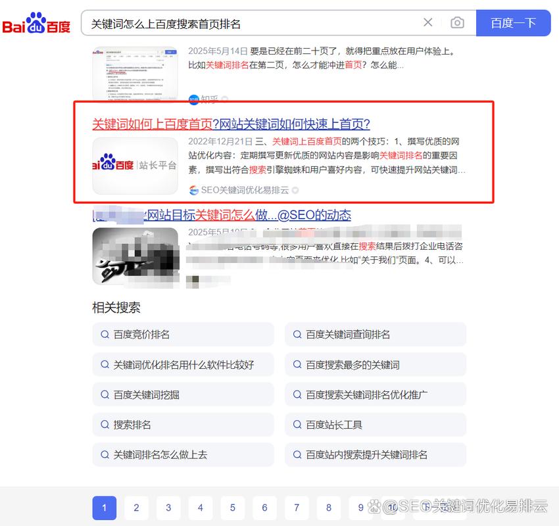Click the magnifier icon beside 百度站长工具
The height and width of the screenshot is (526, 559).
[x=297, y=425]
